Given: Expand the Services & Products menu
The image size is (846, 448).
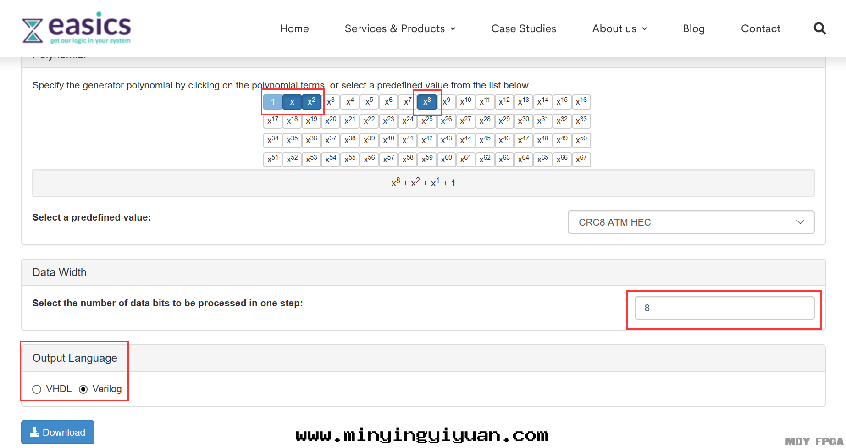Looking at the screenshot, I should click(x=400, y=28).
